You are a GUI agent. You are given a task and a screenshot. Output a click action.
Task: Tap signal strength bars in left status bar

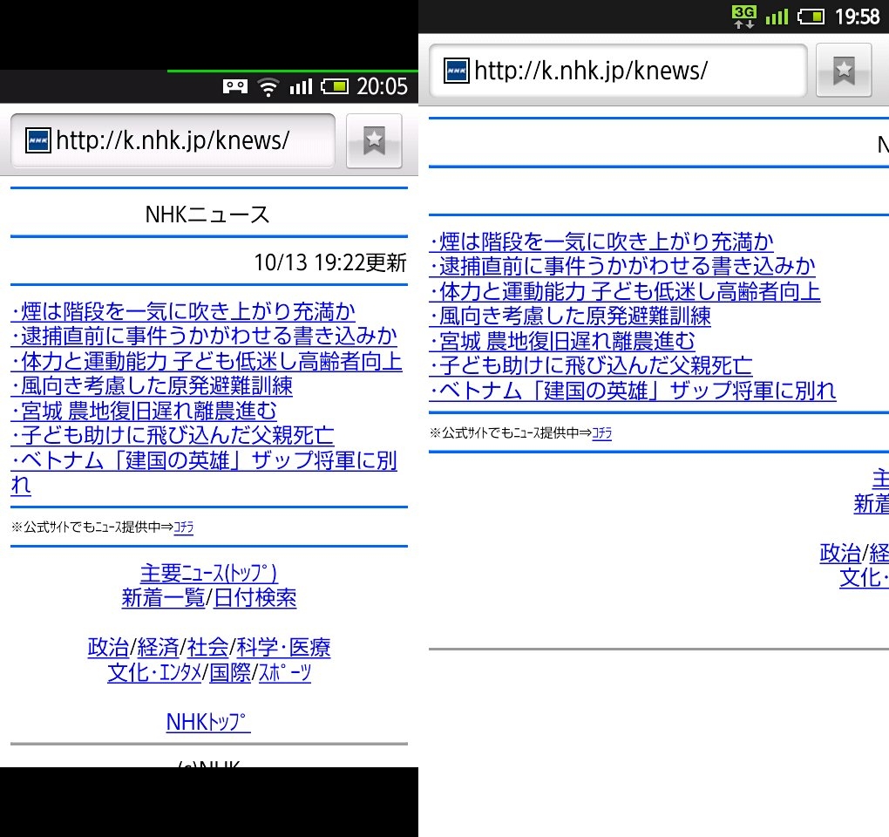301,87
